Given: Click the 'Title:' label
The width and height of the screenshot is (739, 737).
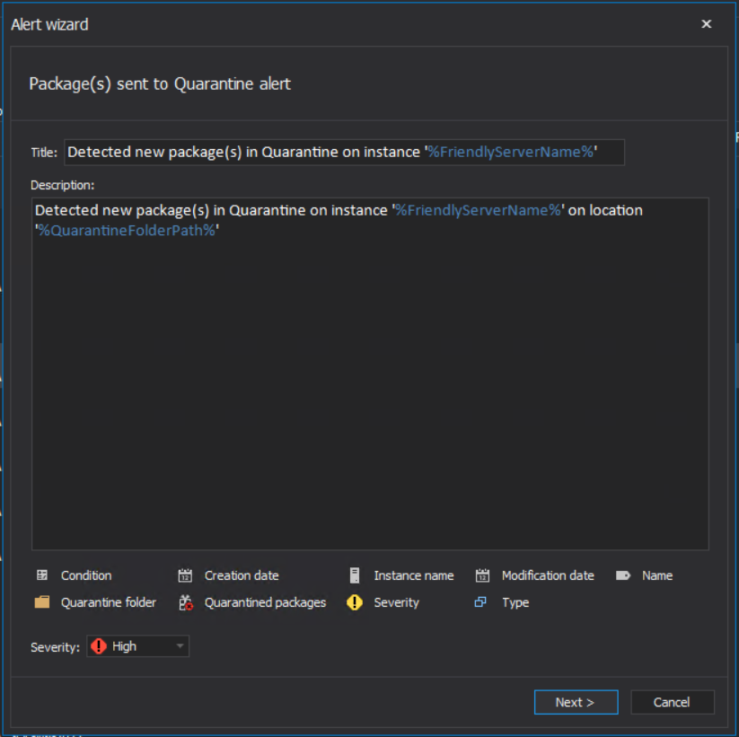Looking at the screenshot, I should (x=44, y=153).
